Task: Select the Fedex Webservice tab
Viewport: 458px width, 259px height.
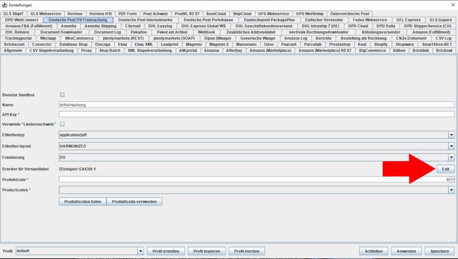Action: (x=370, y=20)
